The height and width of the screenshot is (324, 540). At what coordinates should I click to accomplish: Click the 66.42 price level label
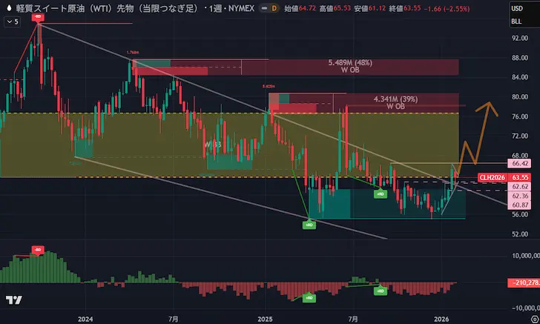[x=519, y=163]
